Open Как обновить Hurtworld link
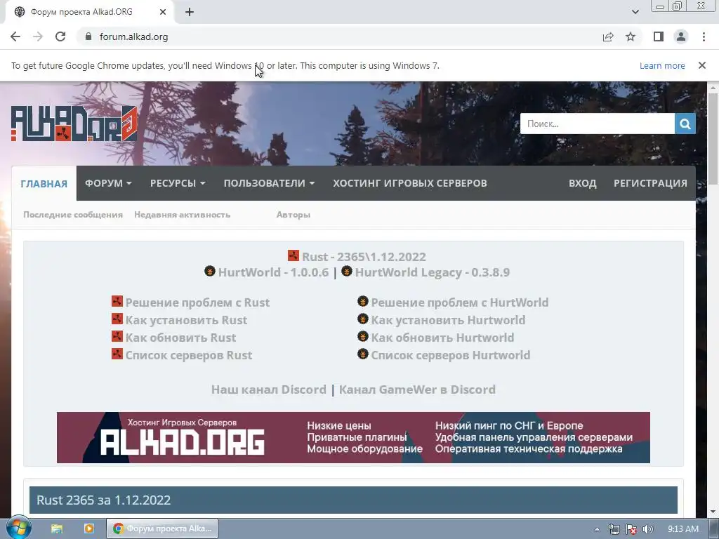719x539 pixels. 442,338
